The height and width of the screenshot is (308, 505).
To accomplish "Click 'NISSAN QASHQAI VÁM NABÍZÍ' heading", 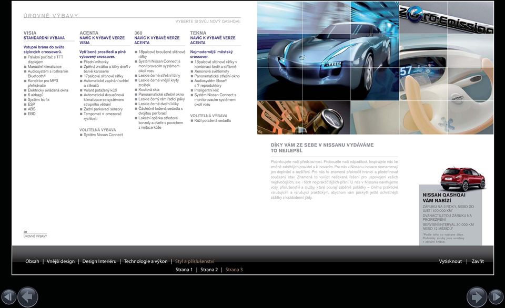I will click(444, 198).
